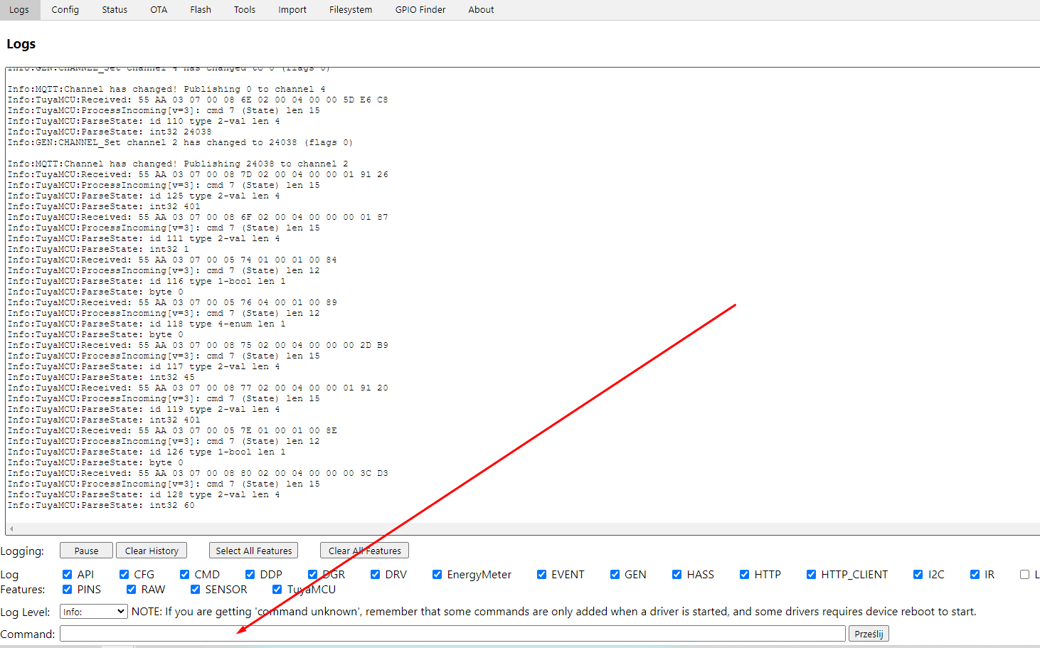Select all log features
Image resolution: width=1040 pixels, height=648 pixels.
coord(253,550)
